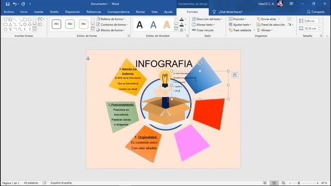Select the Formato drawing tools tab

point(192,12)
